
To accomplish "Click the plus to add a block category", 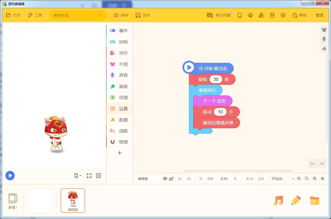I will point(119,153).
